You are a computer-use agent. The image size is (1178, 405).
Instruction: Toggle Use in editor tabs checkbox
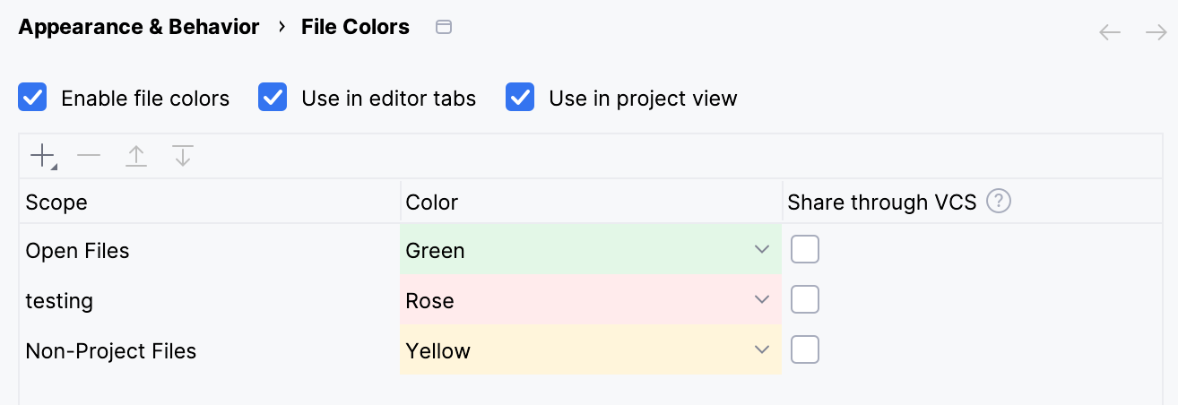tap(273, 97)
